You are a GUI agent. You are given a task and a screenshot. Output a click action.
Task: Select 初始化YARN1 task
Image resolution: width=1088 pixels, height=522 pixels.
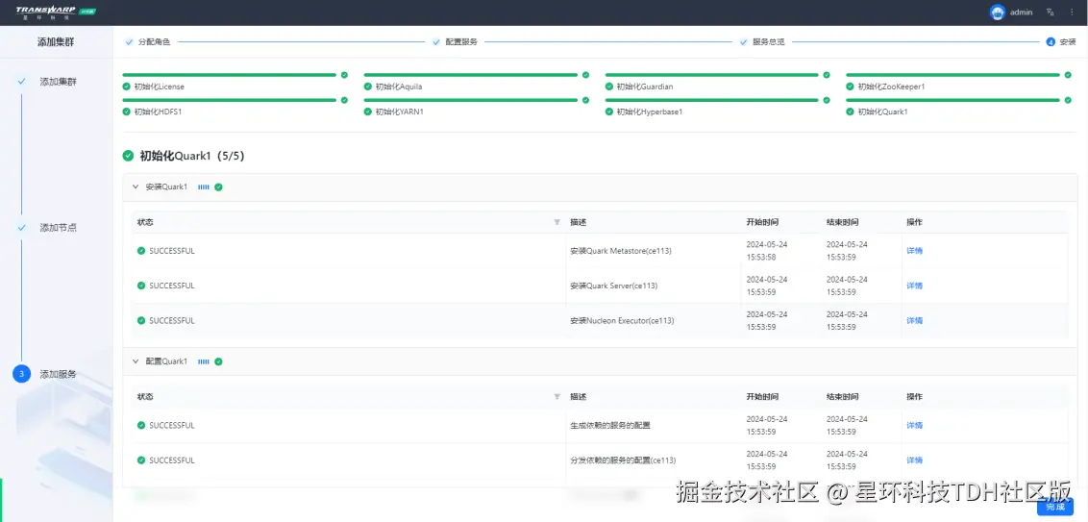click(399, 112)
